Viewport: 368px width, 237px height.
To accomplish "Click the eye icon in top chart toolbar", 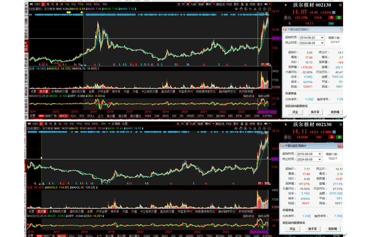I will point(236,9).
